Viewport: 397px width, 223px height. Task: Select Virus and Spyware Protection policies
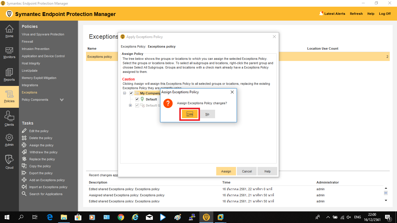point(43,34)
